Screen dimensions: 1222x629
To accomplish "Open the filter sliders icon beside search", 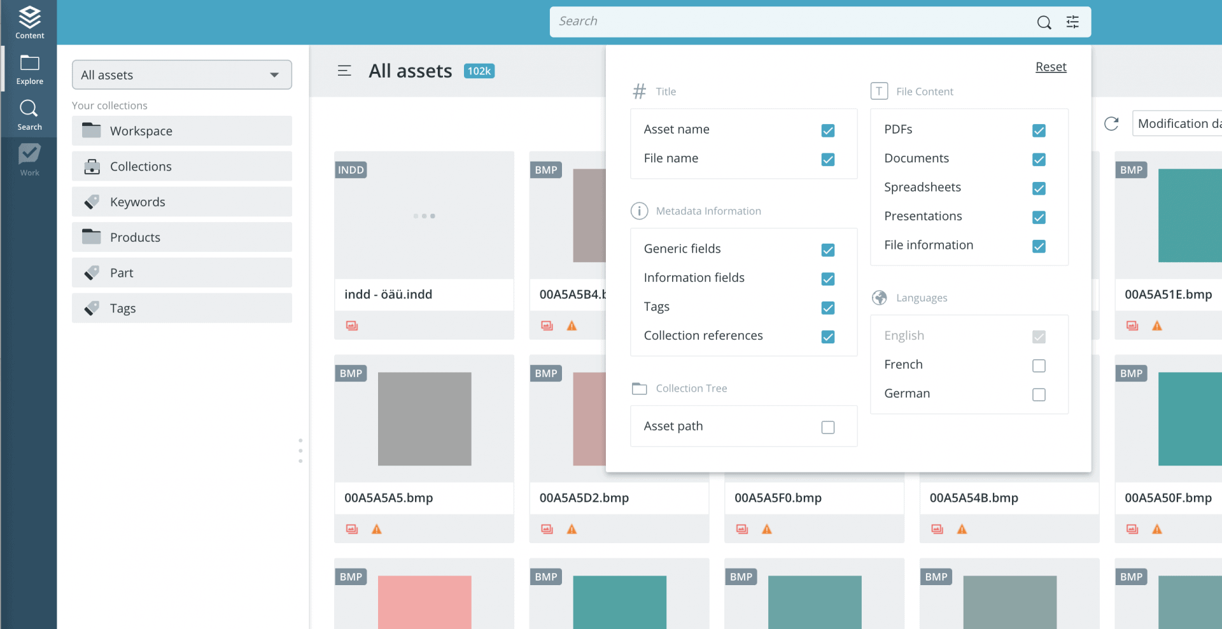I will (x=1072, y=22).
